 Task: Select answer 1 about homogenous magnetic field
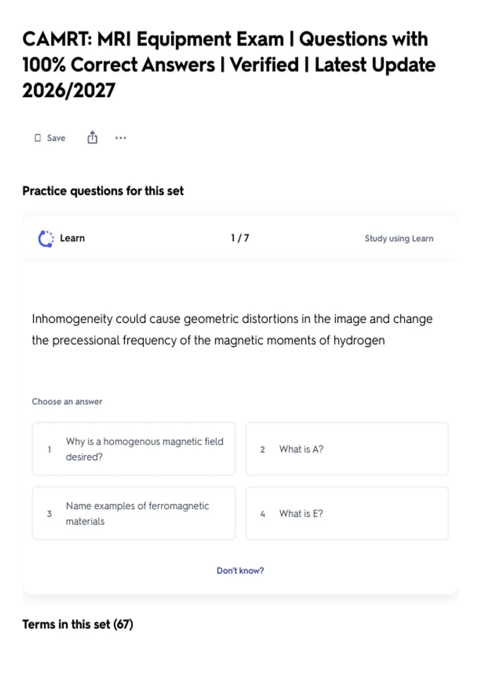pos(134,449)
